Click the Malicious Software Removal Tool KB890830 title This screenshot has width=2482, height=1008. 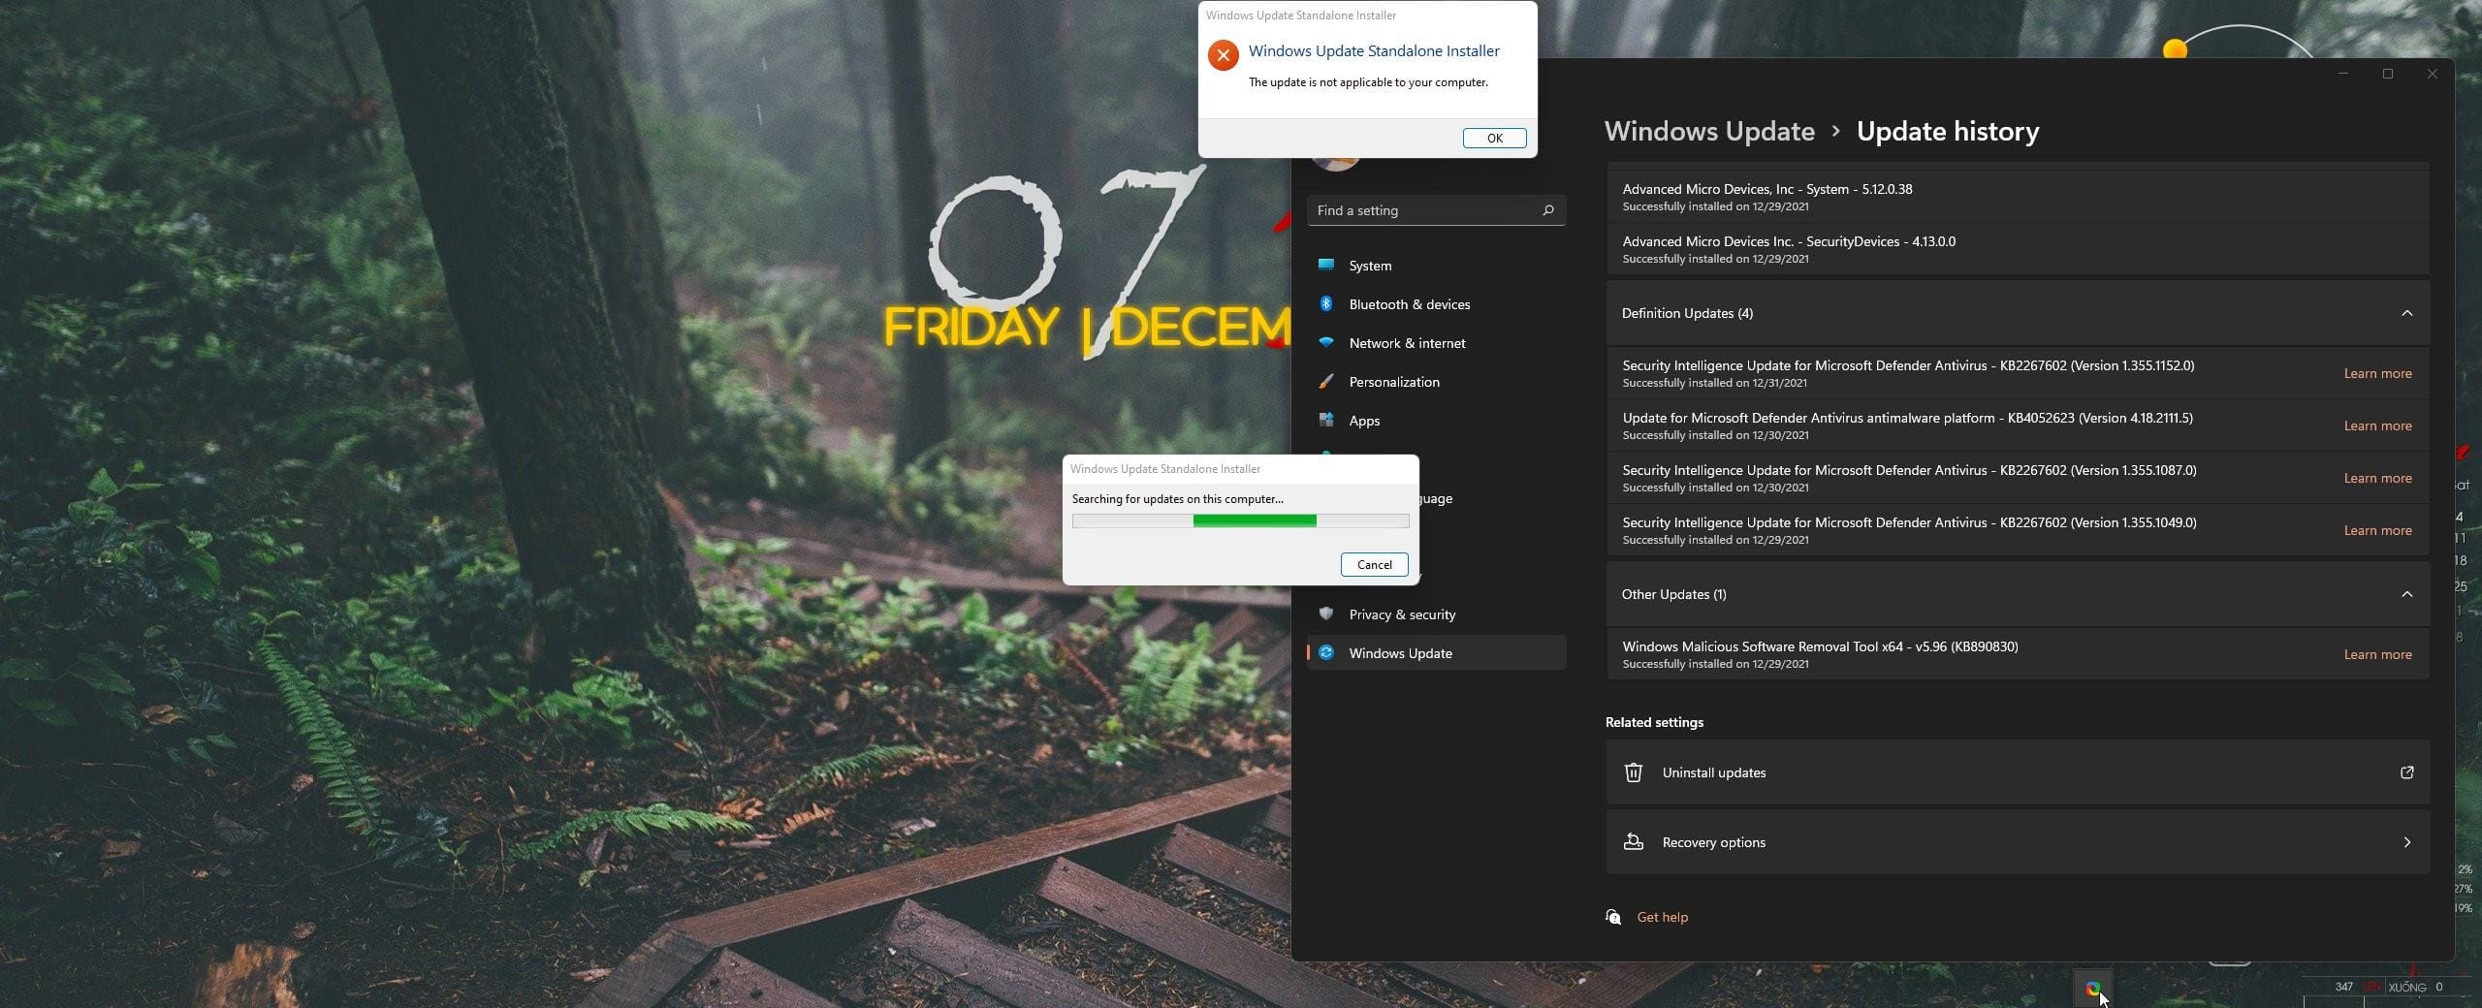pos(1820,646)
